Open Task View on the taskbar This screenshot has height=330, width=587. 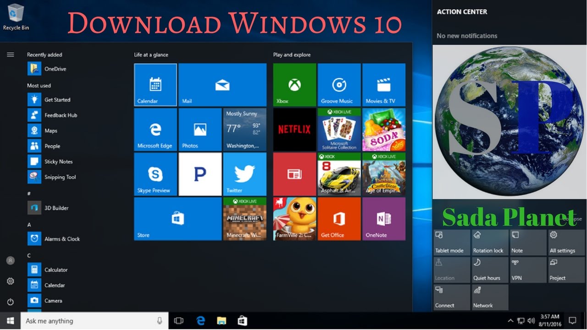pos(179,321)
